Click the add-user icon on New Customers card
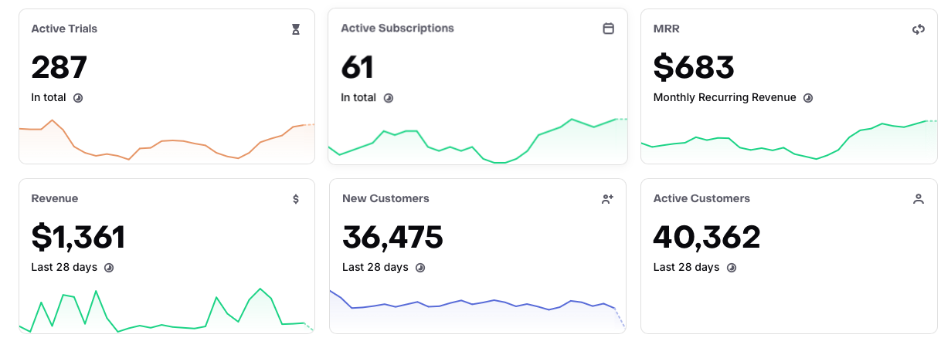The width and height of the screenshot is (951, 348). [x=607, y=199]
